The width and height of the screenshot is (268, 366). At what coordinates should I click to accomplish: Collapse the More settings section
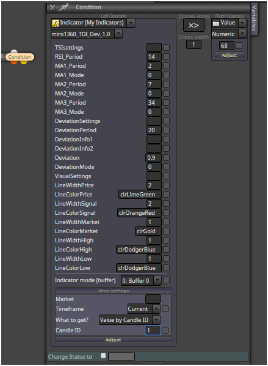tap(114, 291)
